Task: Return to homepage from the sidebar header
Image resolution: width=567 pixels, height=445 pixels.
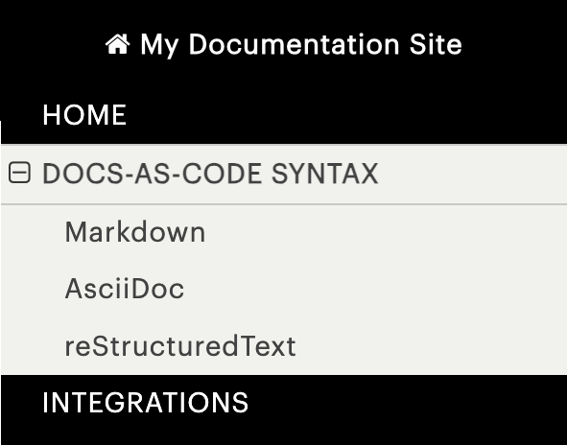Action: (284, 44)
